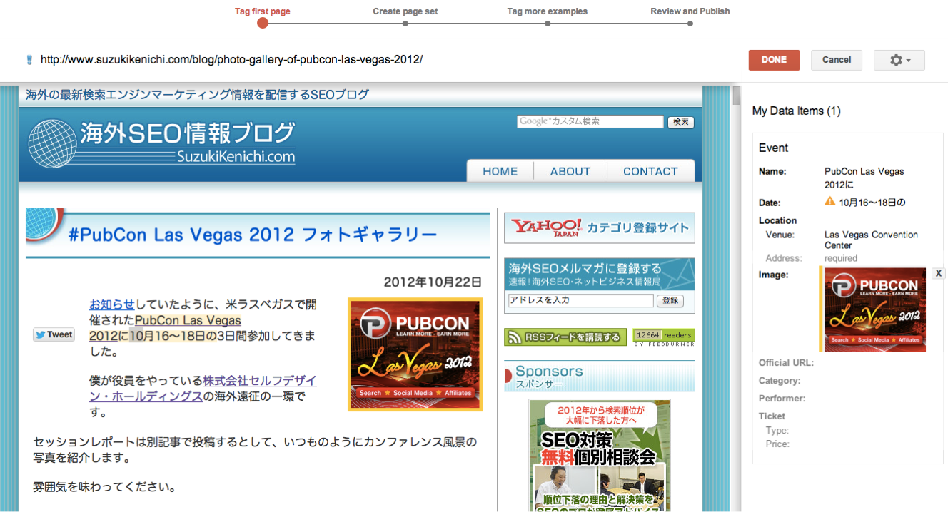Click the 登録 newsletter button

coord(670,301)
